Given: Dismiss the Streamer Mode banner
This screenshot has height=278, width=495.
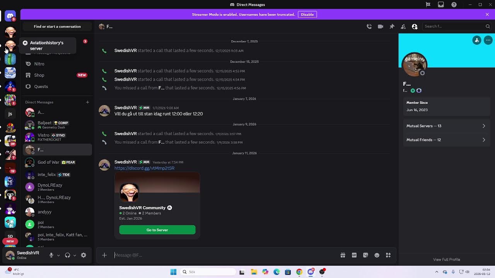Looking at the screenshot, I should coord(487,14).
